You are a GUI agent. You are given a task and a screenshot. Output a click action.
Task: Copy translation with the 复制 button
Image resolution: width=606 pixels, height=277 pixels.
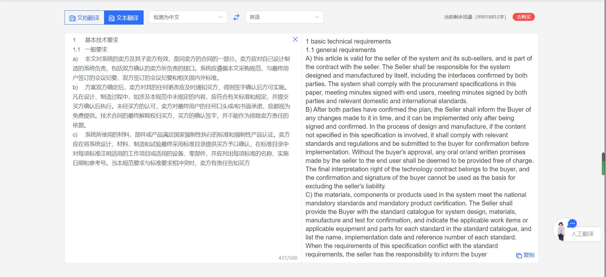click(x=525, y=255)
